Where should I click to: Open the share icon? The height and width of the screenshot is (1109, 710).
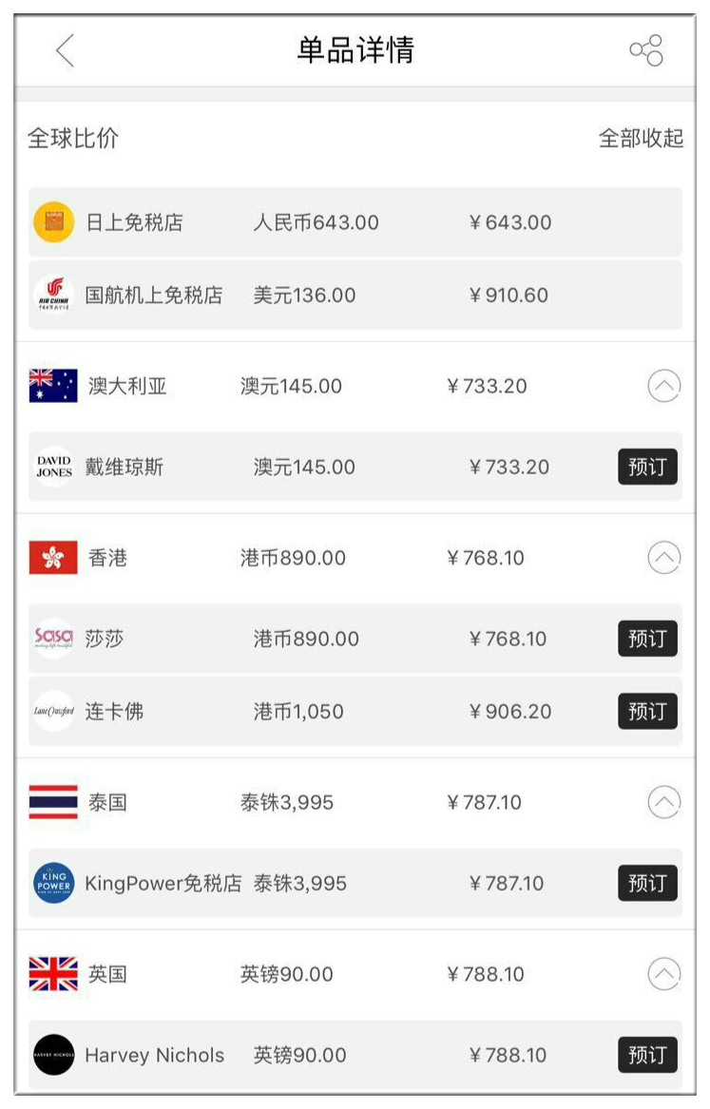click(646, 50)
